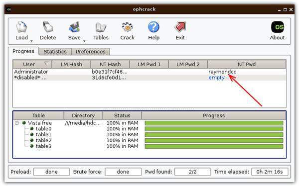This screenshot has height=186, width=299.
Task: Select the Progress tab
Action: coord(23,51)
